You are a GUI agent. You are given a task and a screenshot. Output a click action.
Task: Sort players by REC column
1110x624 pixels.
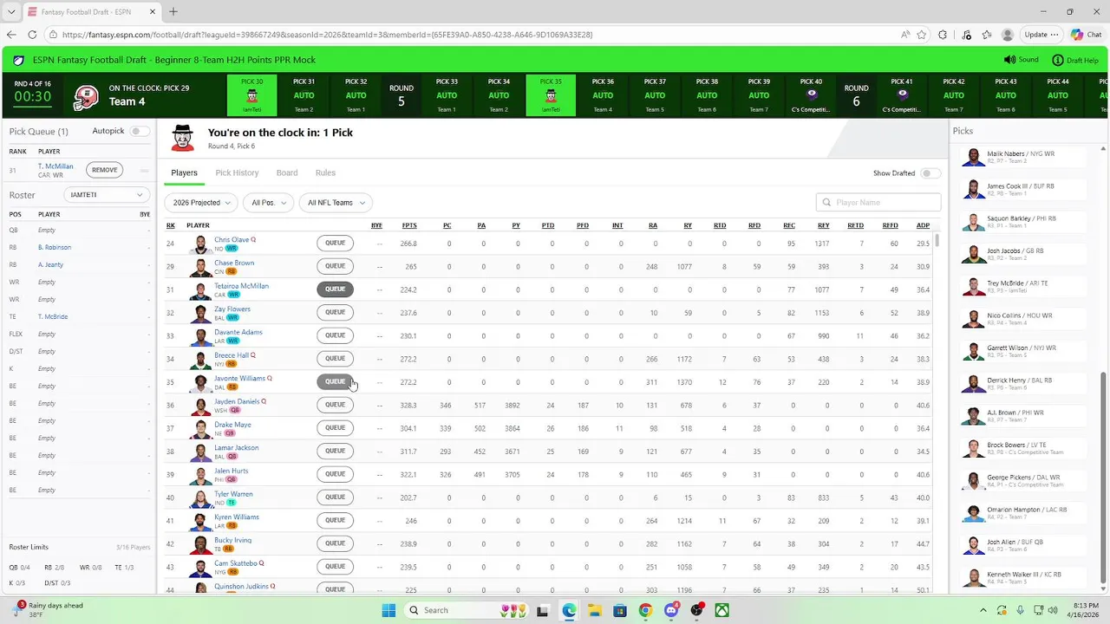point(789,225)
